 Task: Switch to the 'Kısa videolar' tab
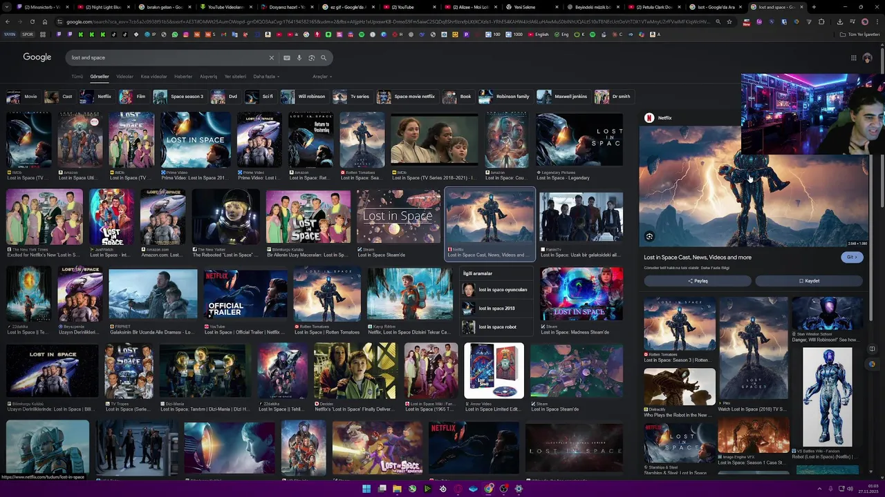153,77
